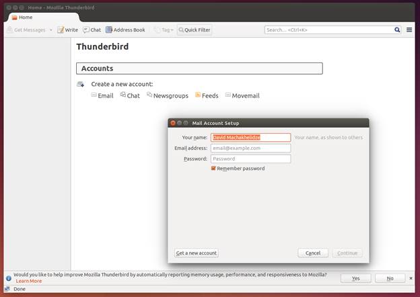Screen dimensions: 420x297
Task: Create a new Chat account
Action: 130,95
